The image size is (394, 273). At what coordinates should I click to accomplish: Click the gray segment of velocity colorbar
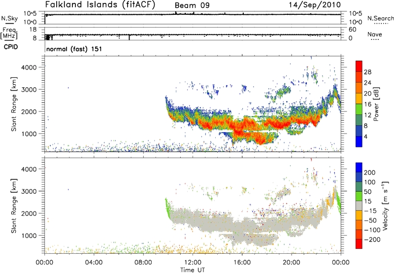(359, 205)
